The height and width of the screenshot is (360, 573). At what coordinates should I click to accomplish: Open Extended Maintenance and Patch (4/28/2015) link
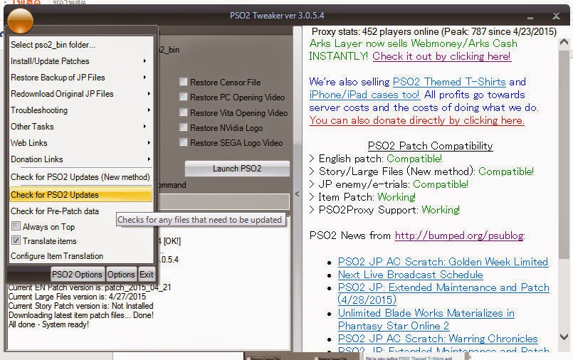(x=443, y=294)
